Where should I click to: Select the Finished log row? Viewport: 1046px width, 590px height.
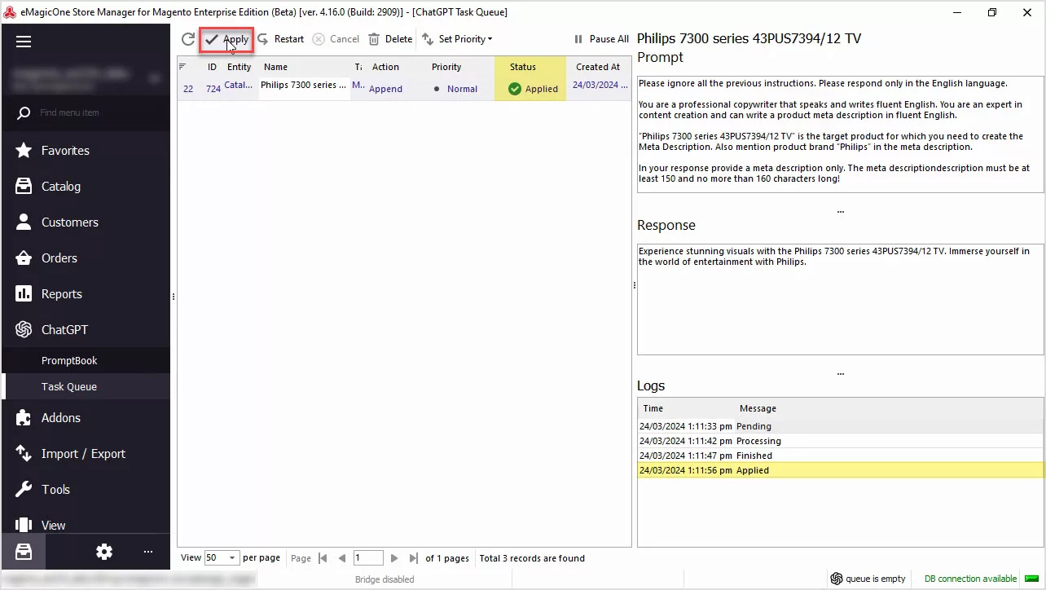pyautogui.click(x=840, y=456)
